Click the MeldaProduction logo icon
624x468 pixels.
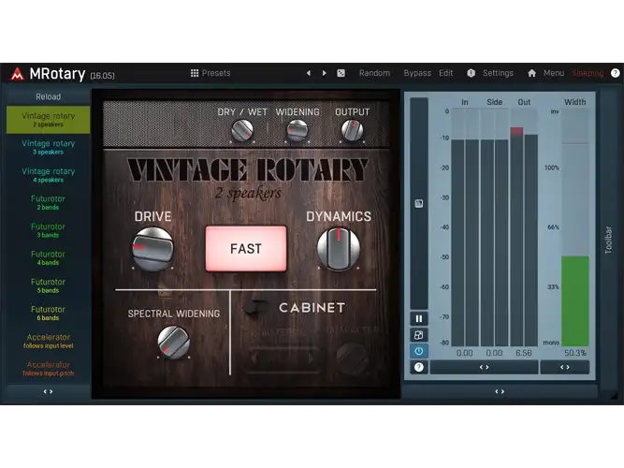[17, 74]
